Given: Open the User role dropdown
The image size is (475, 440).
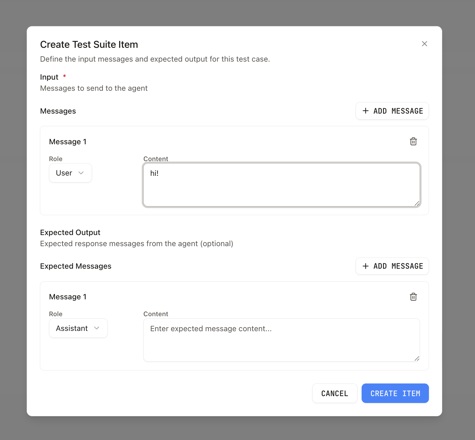Looking at the screenshot, I should pyautogui.click(x=70, y=173).
